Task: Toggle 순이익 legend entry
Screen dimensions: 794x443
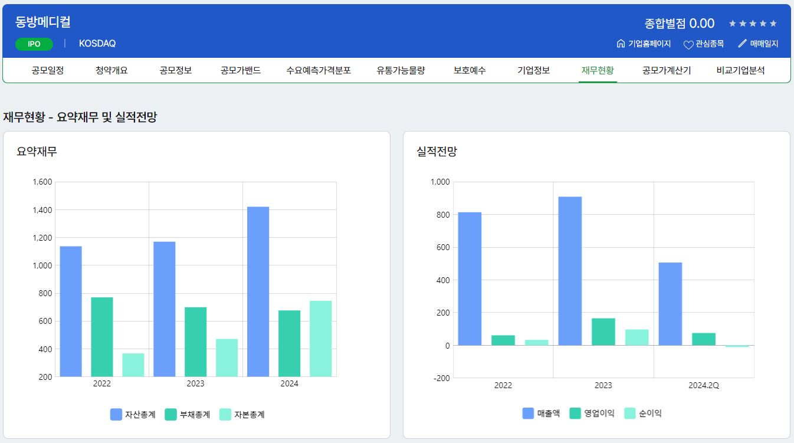Action: click(x=642, y=414)
